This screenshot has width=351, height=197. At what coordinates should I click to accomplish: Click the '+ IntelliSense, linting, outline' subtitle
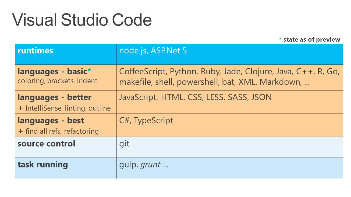click(64, 108)
